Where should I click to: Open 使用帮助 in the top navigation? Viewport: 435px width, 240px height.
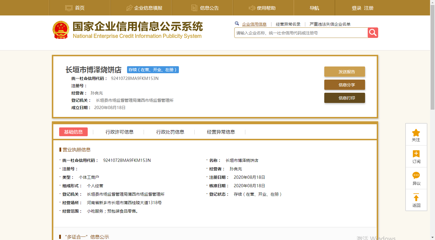[266, 8]
